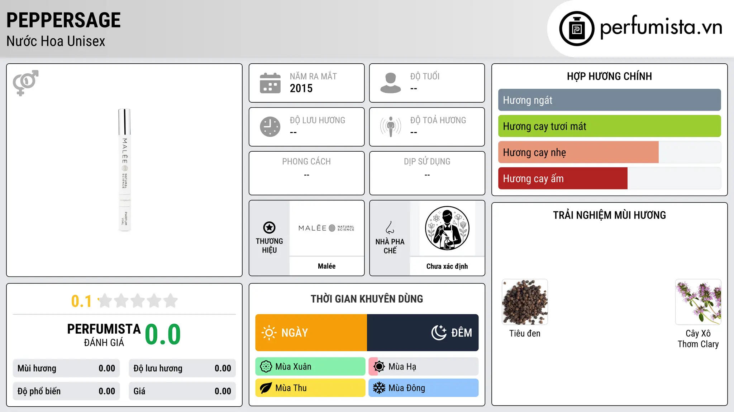This screenshot has height=412, width=734.
Task: Click the Trải nghiệm mùi hương heading
Action: coord(609,215)
